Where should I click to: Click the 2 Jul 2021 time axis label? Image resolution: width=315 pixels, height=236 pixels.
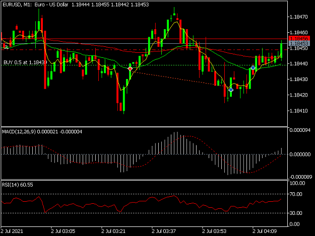[12, 231]
